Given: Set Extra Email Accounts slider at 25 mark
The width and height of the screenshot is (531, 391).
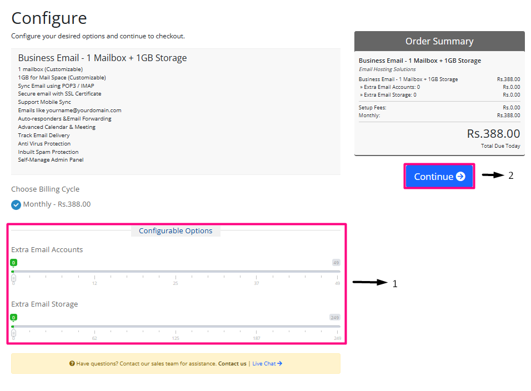Looking at the screenshot, I should pyautogui.click(x=176, y=272).
